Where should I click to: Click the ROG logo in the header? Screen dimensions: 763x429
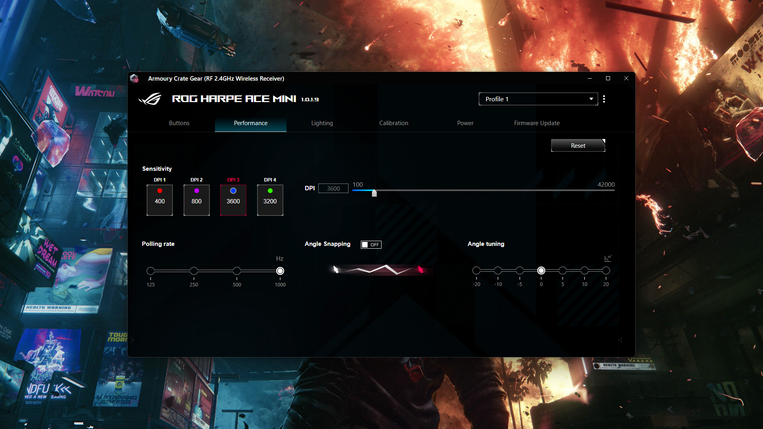pyautogui.click(x=150, y=99)
